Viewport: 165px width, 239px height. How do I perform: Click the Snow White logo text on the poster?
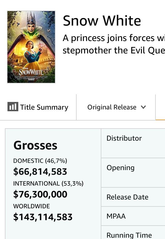31,72
